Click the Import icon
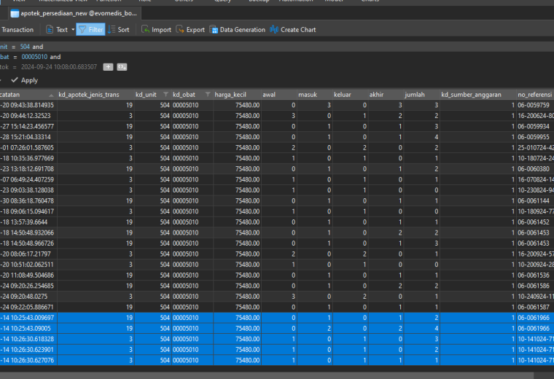The image size is (554, 379). click(x=145, y=30)
